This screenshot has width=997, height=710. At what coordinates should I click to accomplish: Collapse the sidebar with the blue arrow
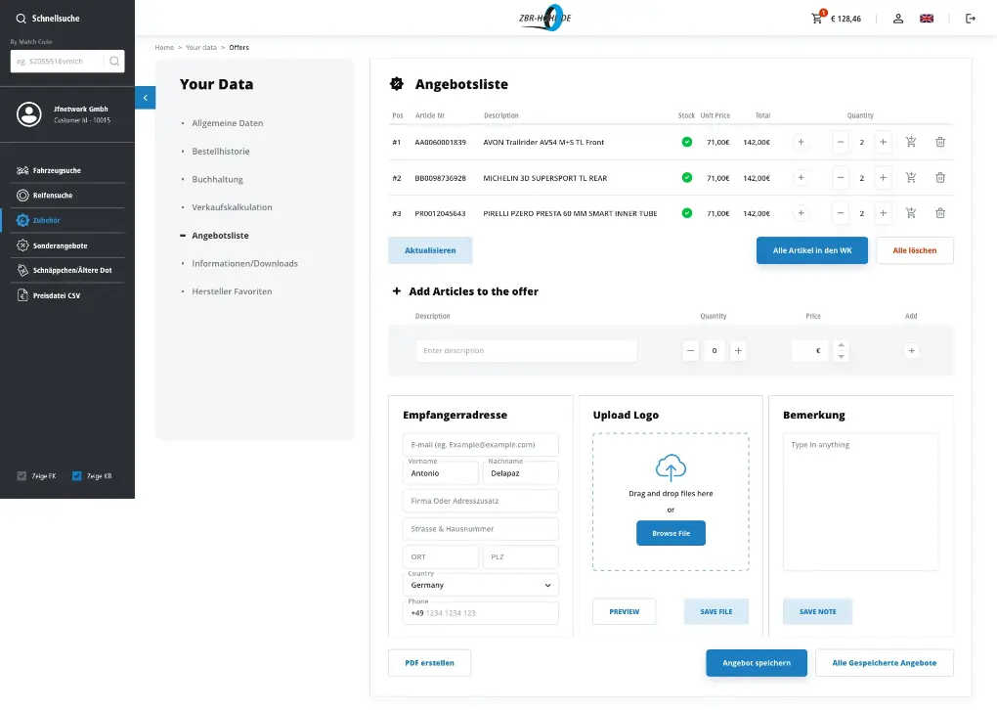(145, 98)
